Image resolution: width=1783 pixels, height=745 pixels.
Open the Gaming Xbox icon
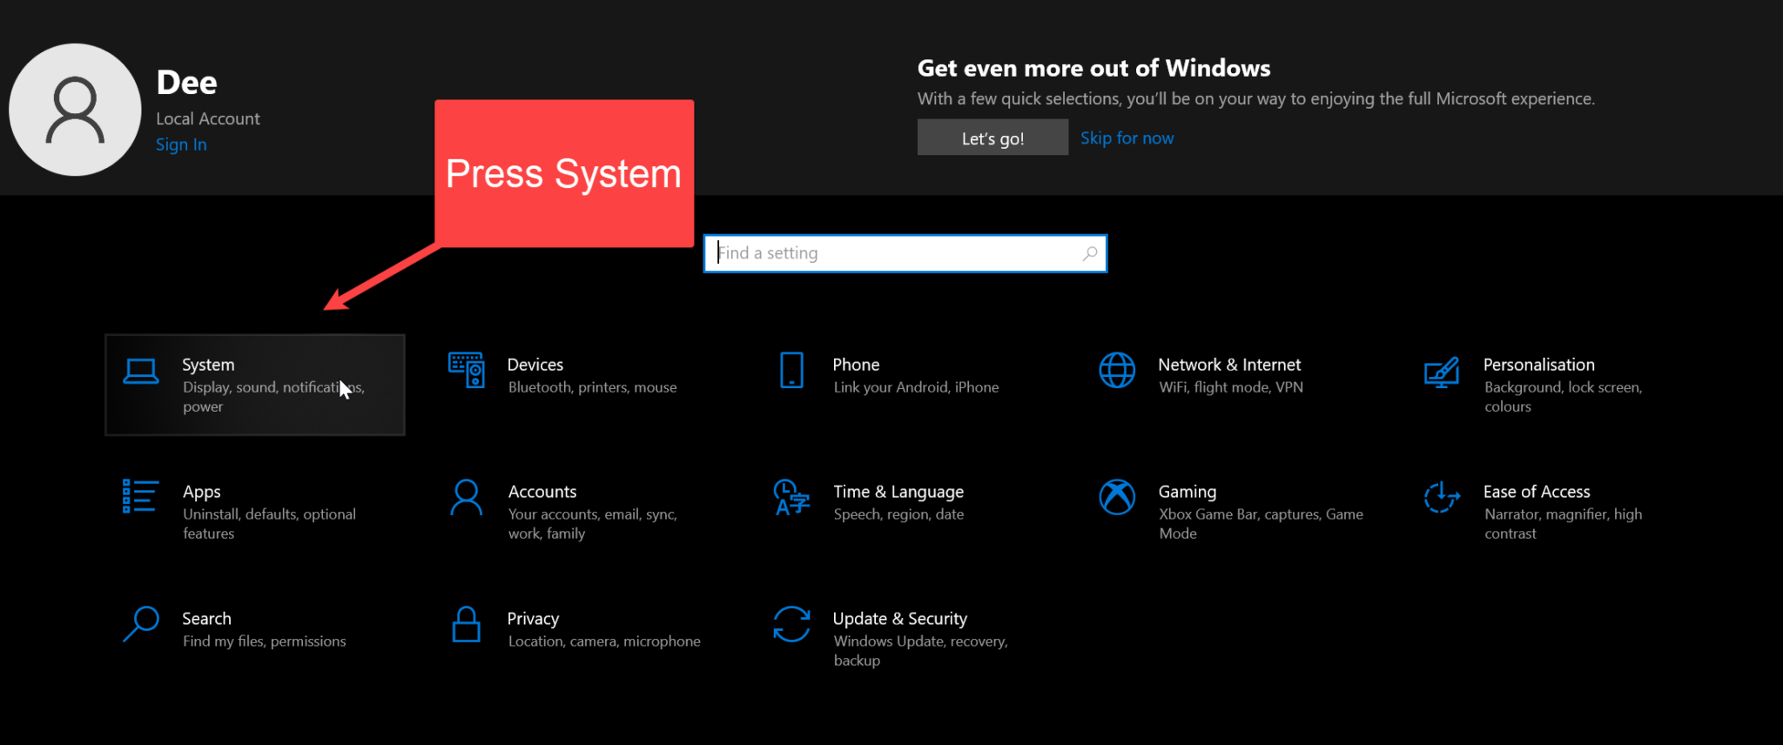coord(1117,497)
